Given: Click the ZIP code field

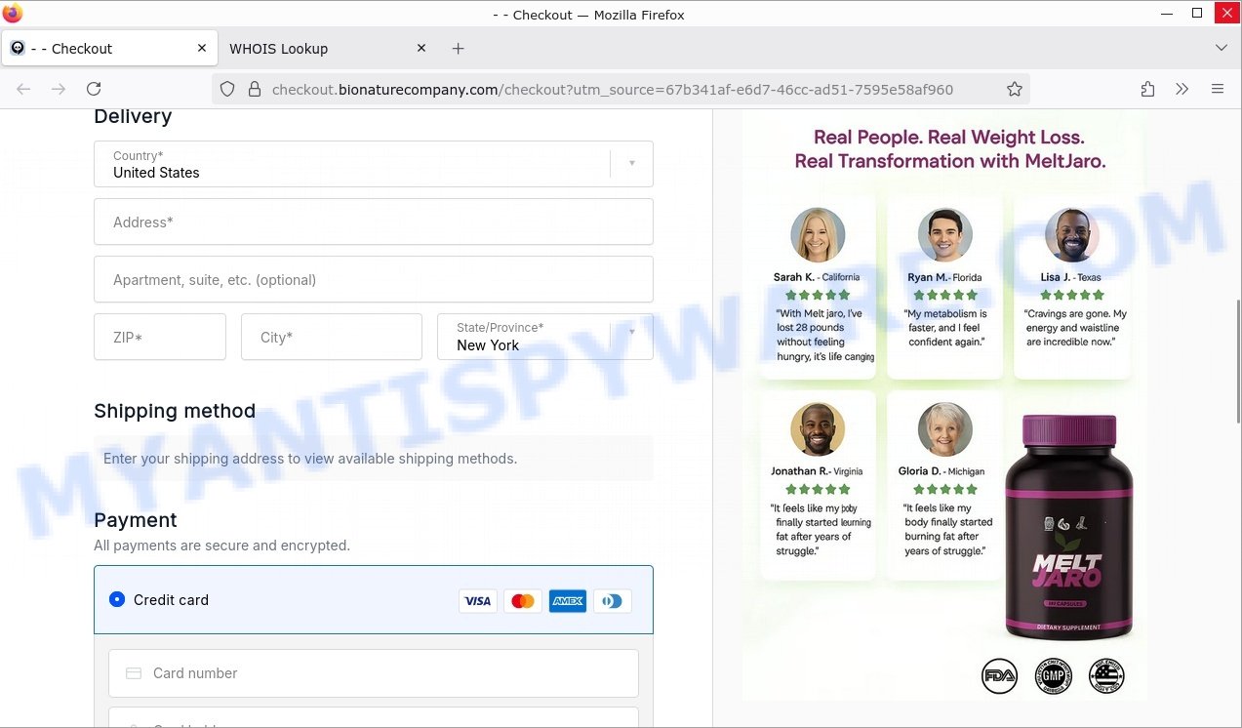Looking at the screenshot, I should point(160,337).
